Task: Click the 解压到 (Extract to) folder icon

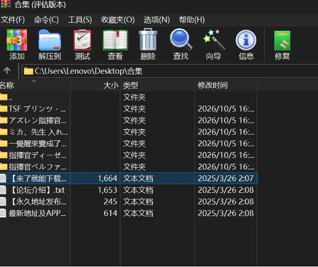Action: (50, 40)
